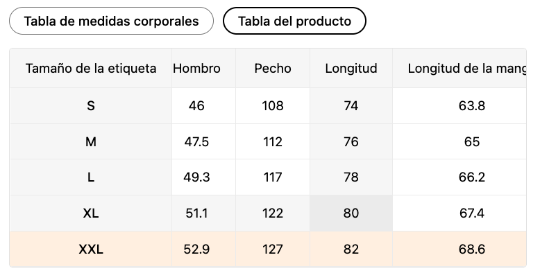
Task: Click the Longitud column header
Action: click(x=351, y=68)
